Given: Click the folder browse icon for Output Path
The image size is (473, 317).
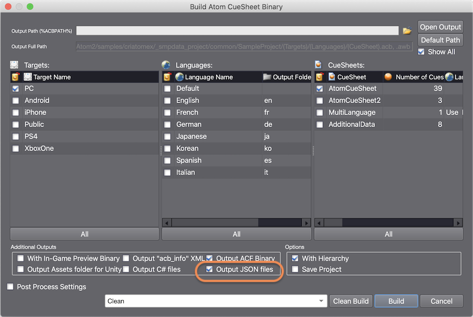Looking at the screenshot, I should point(407,31).
